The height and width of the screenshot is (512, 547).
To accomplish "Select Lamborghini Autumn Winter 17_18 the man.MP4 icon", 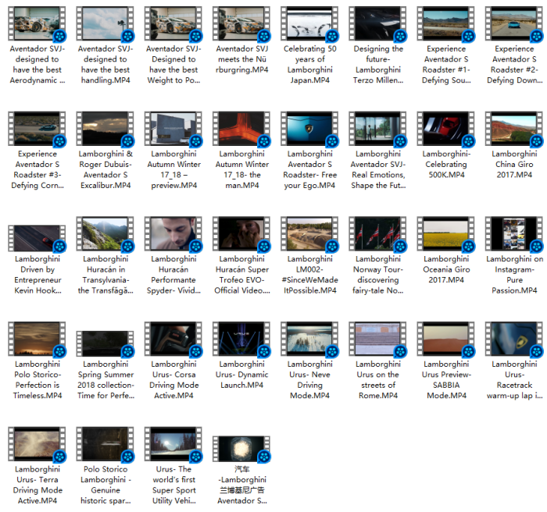I will [241, 129].
